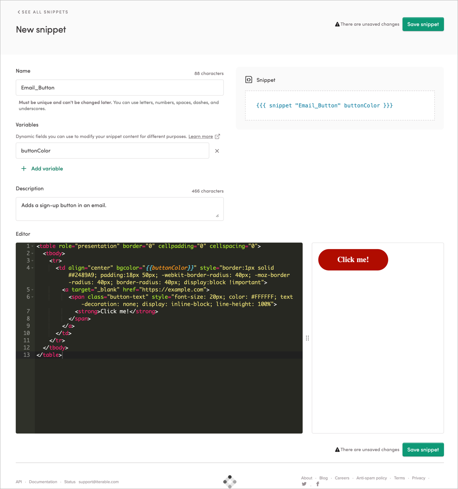Click the back chevron beside SEE ALL SNIPPETS

[x=18, y=12]
